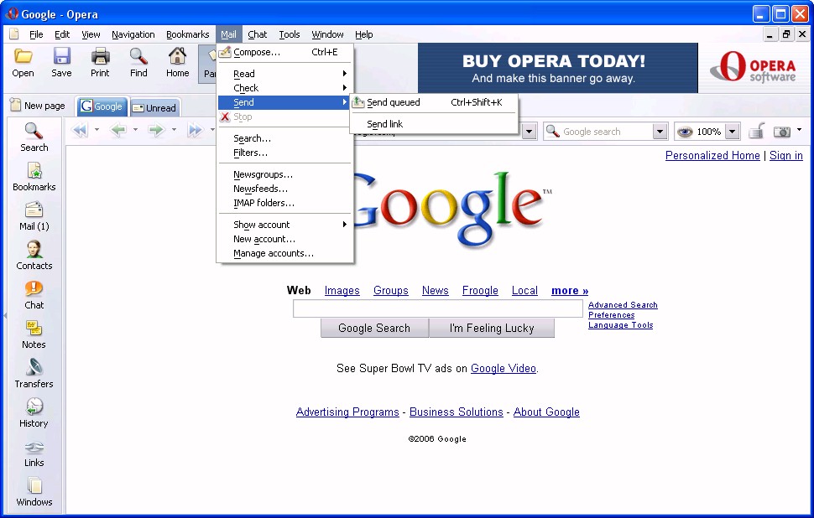This screenshot has height=518, width=814.
Task: Open the Google Video link
Action: tap(503, 368)
